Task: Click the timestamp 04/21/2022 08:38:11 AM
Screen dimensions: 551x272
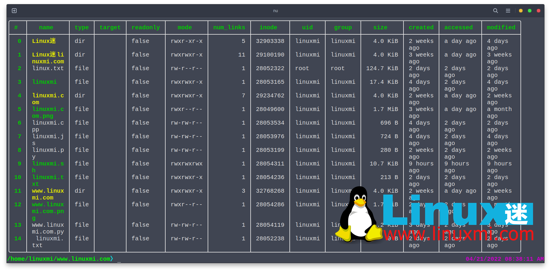Action: [x=505, y=259]
